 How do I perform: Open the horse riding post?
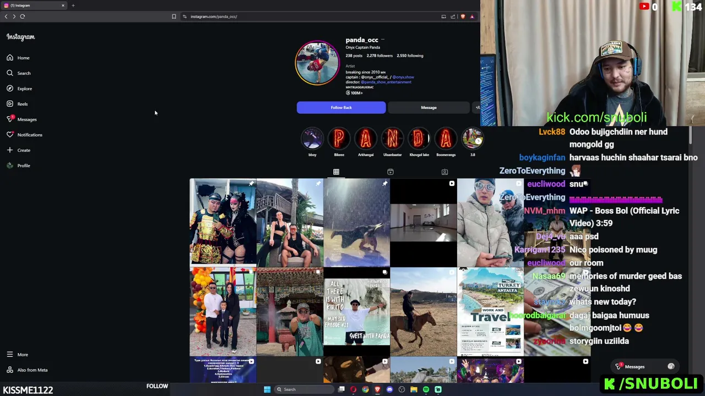(424, 312)
